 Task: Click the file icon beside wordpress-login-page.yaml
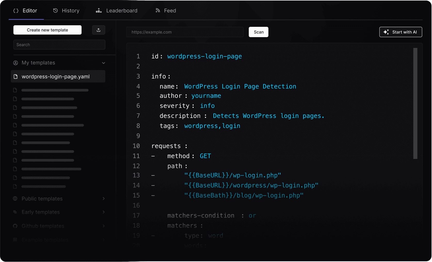click(16, 76)
